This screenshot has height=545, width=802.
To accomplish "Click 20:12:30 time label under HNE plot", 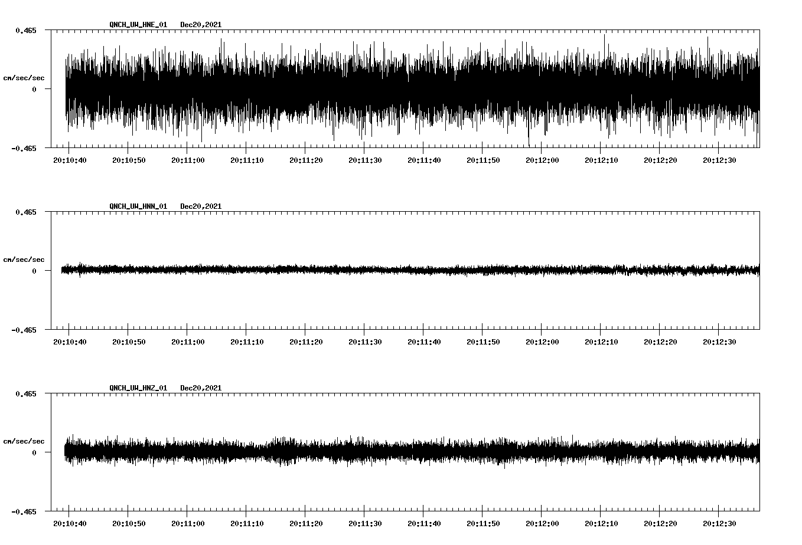I will pos(719,160).
